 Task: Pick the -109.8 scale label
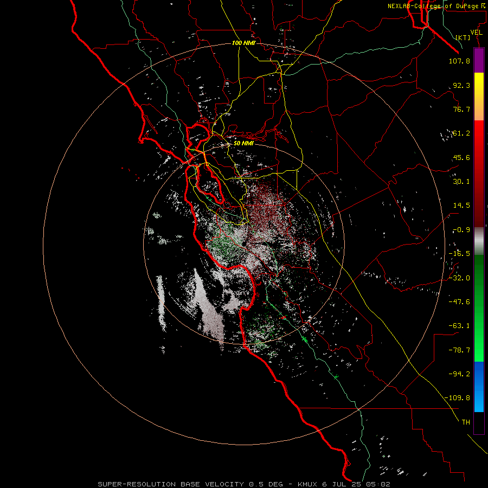click(457, 398)
